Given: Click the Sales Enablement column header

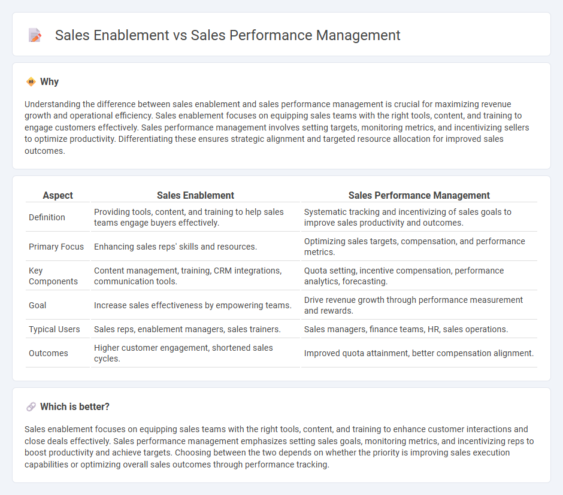Looking at the screenshot, I should pos(195,196).
